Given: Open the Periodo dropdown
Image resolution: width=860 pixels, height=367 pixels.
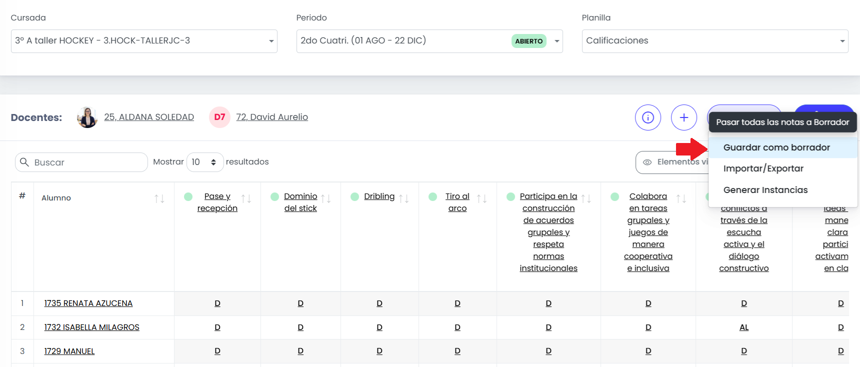Looking at the screenshot, I should [x=429, y=41].
